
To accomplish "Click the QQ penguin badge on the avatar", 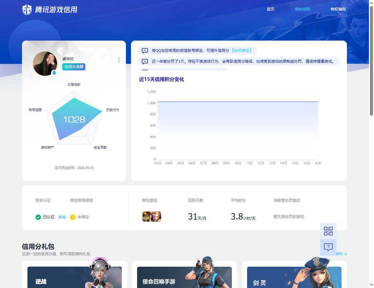I will coord(54,72).
